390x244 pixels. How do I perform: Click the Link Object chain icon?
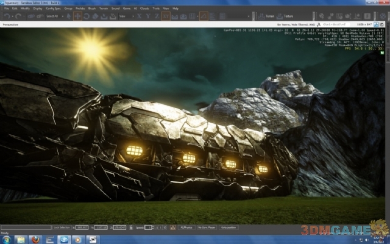click(x=31, y=16)
